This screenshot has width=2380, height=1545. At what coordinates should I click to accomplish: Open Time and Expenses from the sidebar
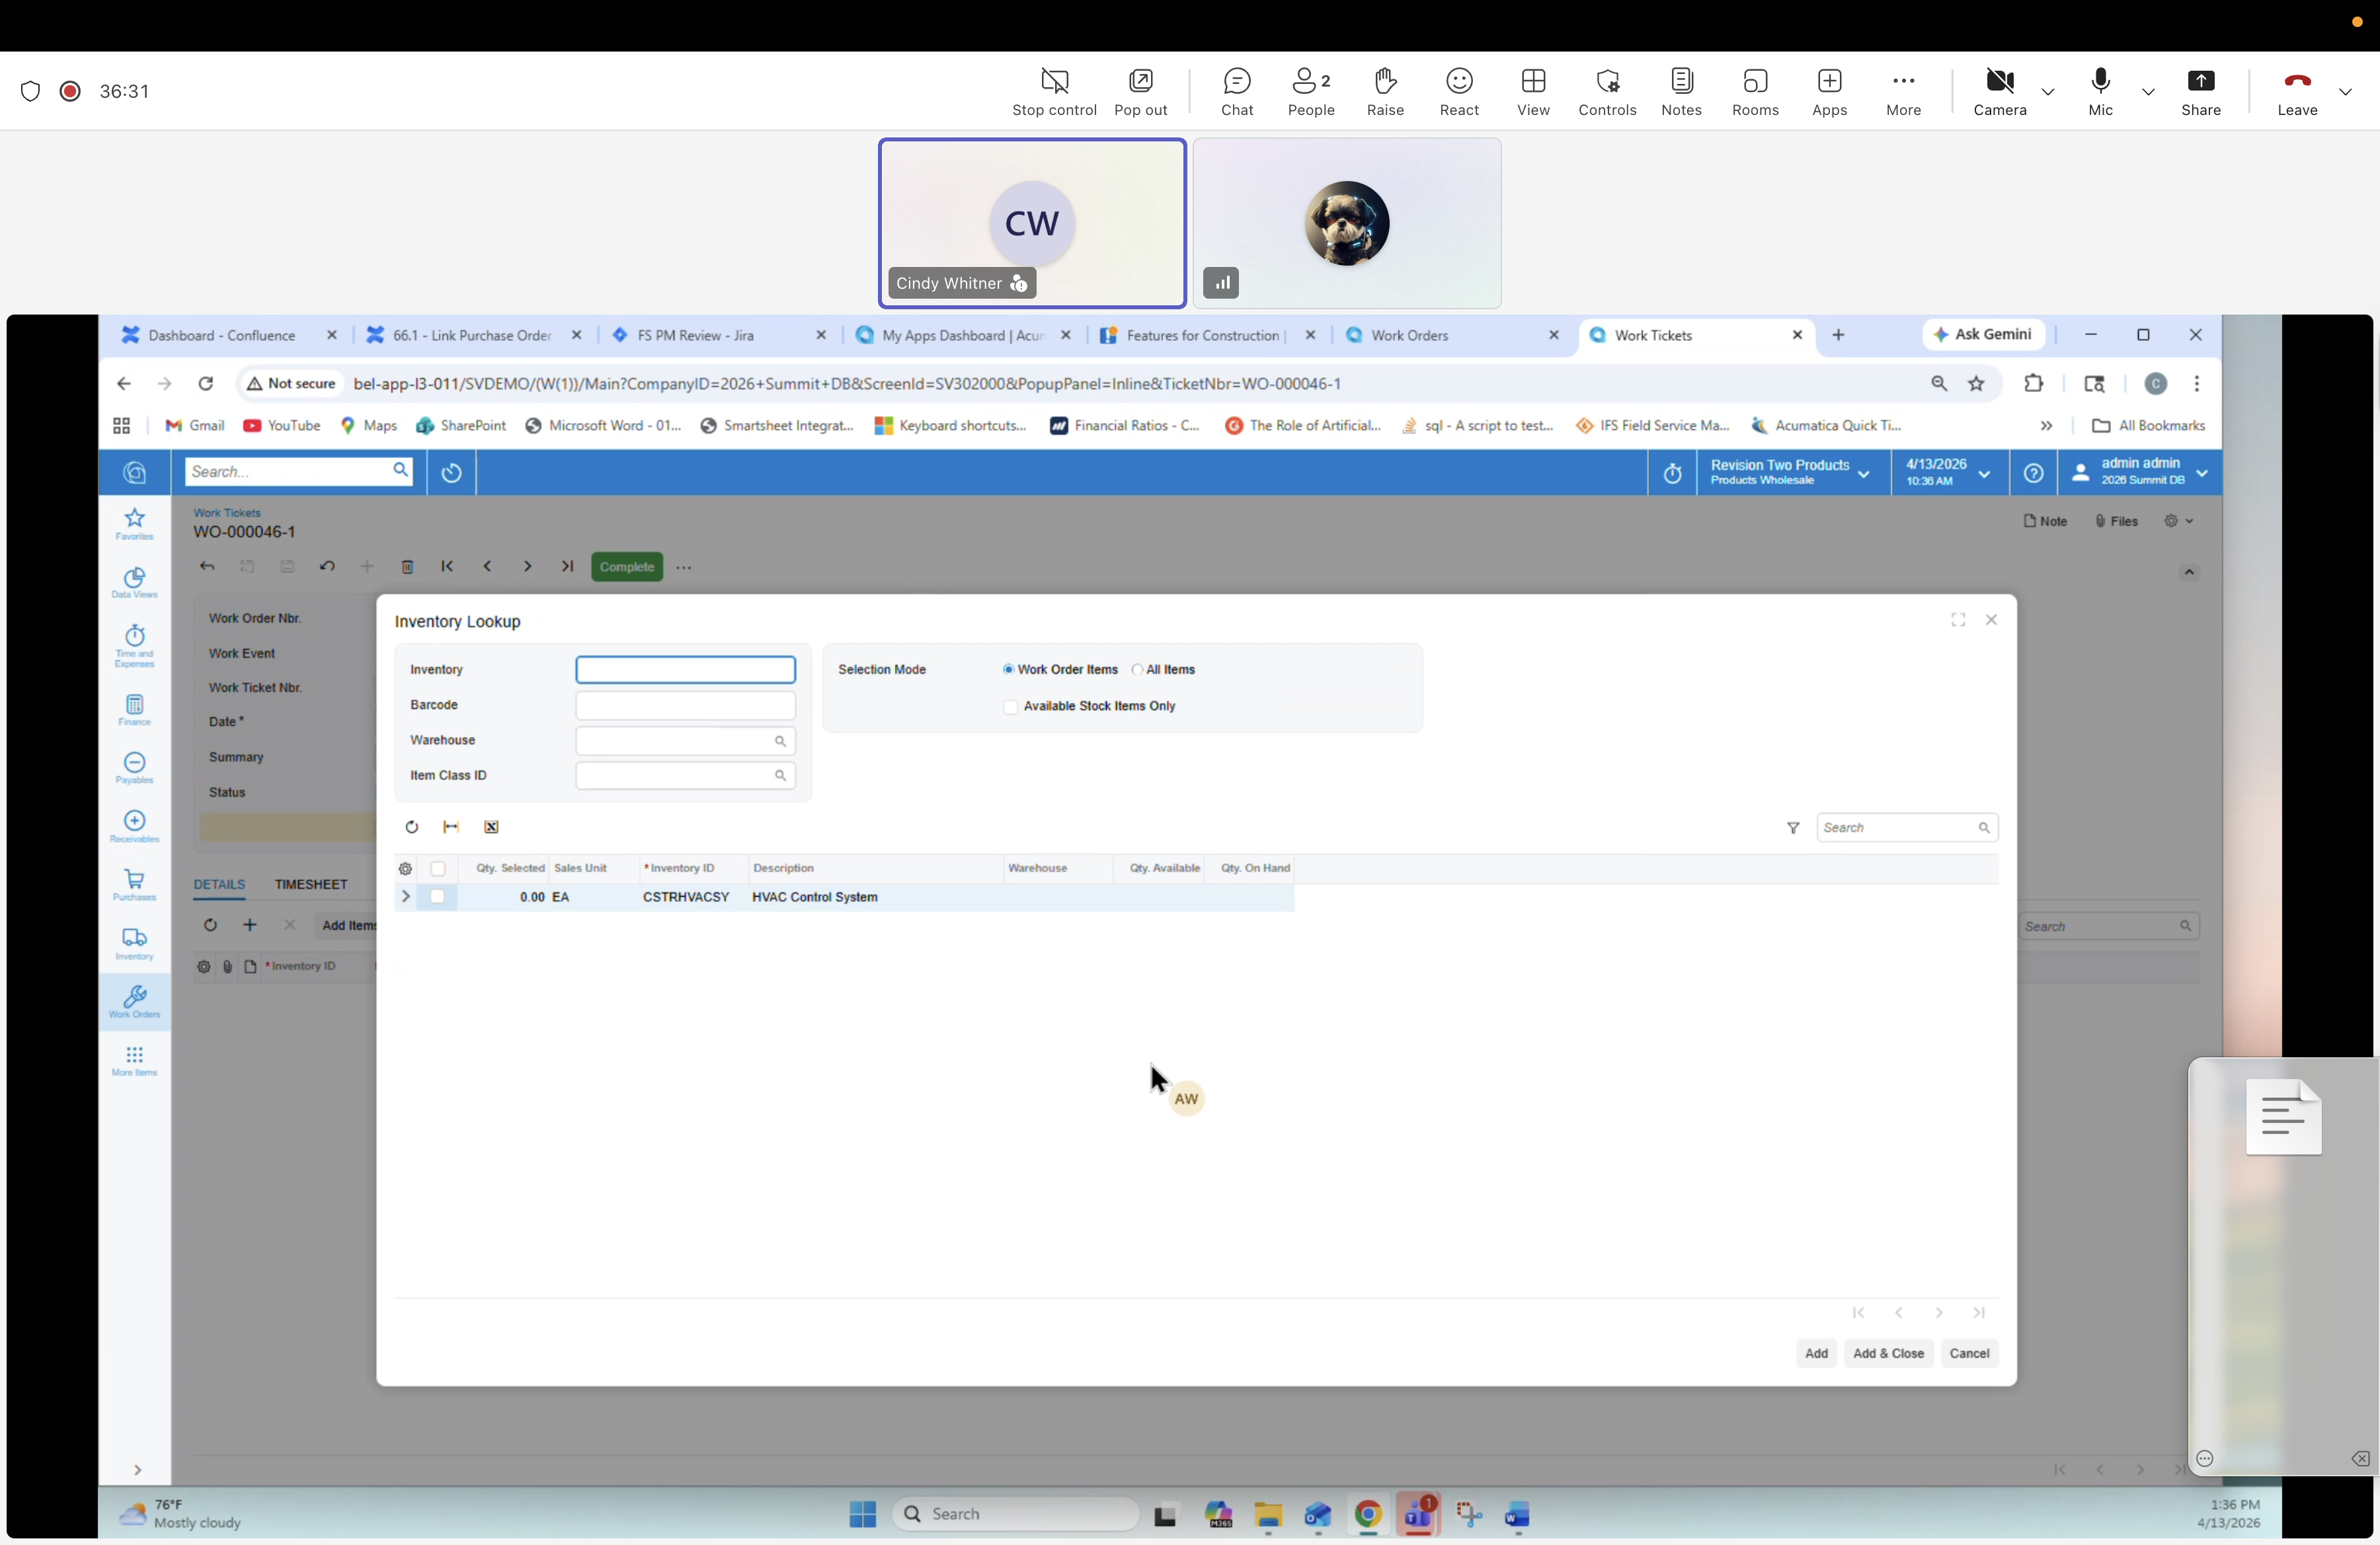point(134,644)
